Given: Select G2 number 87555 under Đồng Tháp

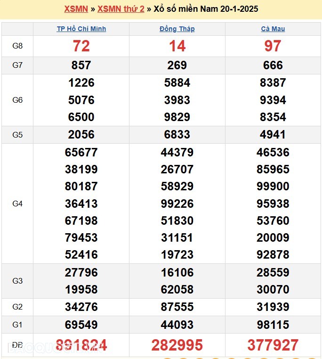Looking at the screenshot, I should pyautogui.click(x=177, y=307).
